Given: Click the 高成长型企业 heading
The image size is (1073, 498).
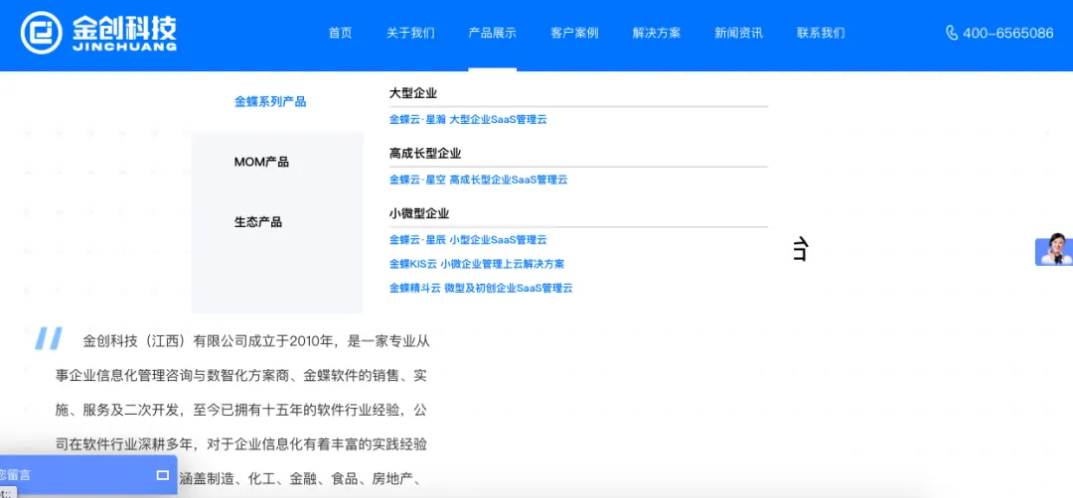Looking at the screenshot, I should 425,153.
